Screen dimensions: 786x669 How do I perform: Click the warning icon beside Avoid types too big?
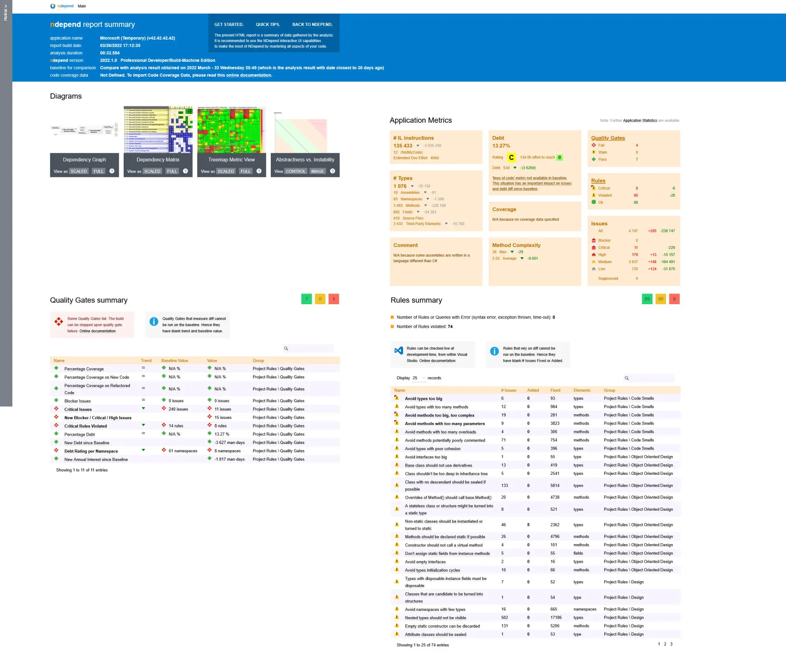tap(397, 398)
